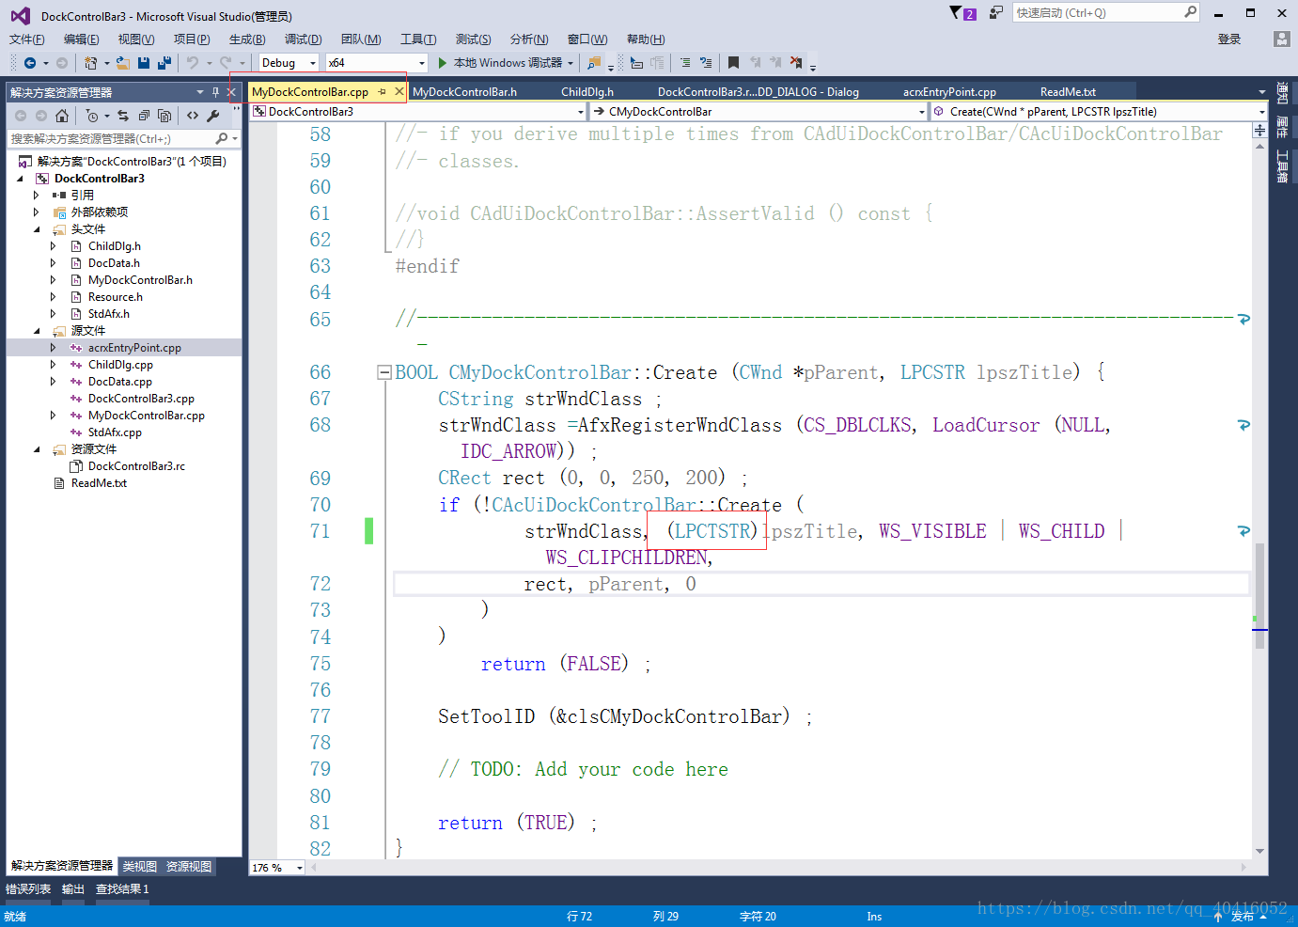Click the Home icon in Solution Explorer

click(62, 116)
